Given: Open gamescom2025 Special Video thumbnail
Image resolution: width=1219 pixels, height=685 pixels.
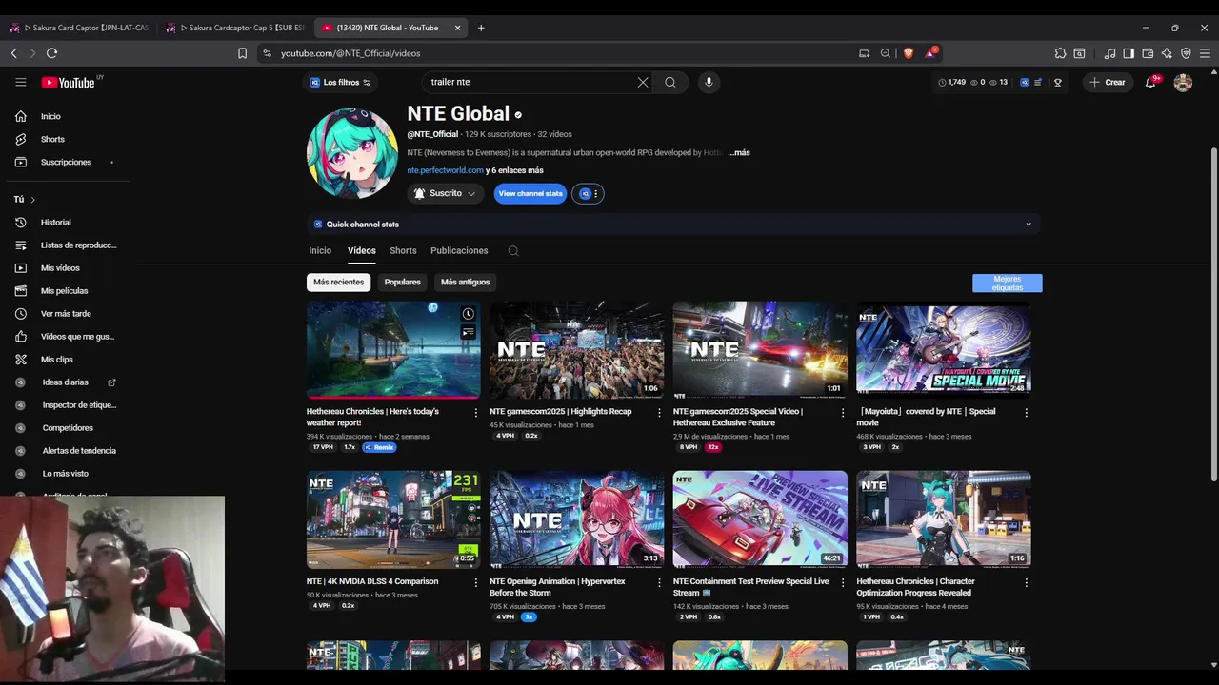Looking at the screenshot, I should pyautogui.click(x=760, y=348).
